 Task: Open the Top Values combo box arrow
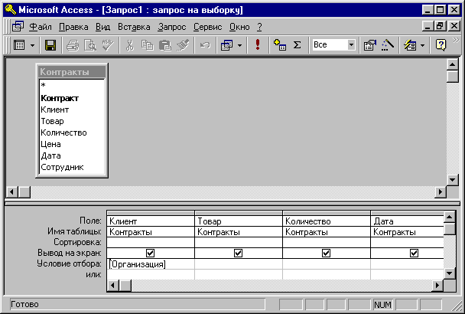coord(351,45)
